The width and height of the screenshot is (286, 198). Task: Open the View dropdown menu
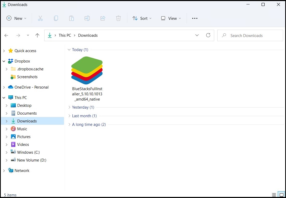[171, 18]
